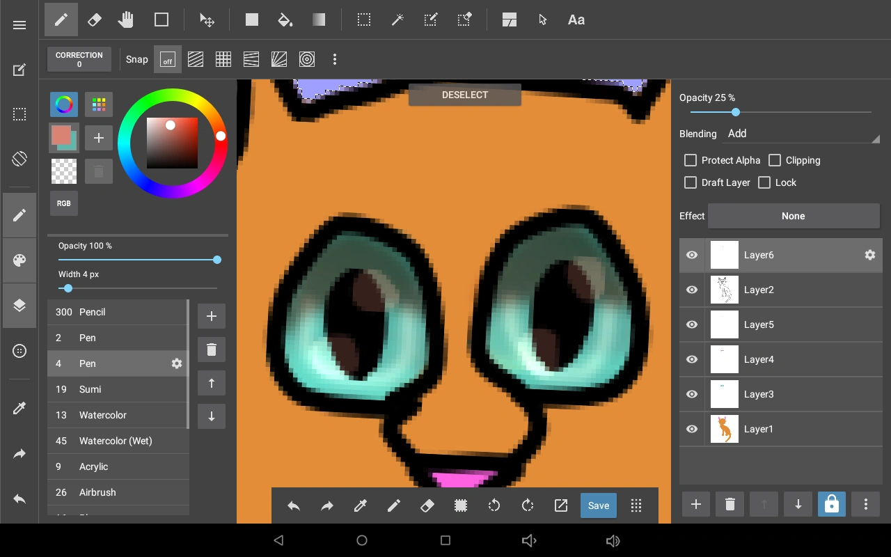Choose grid snap guide
Image resolution: width=891 pixels, height=557 pixels.
click(223, 59)
